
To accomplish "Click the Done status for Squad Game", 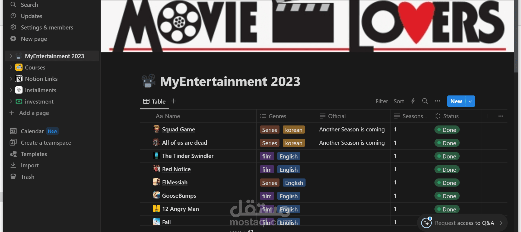I will tap(447, 130).
